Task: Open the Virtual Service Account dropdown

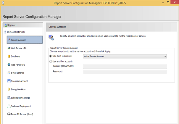Action: pos(125,56)
